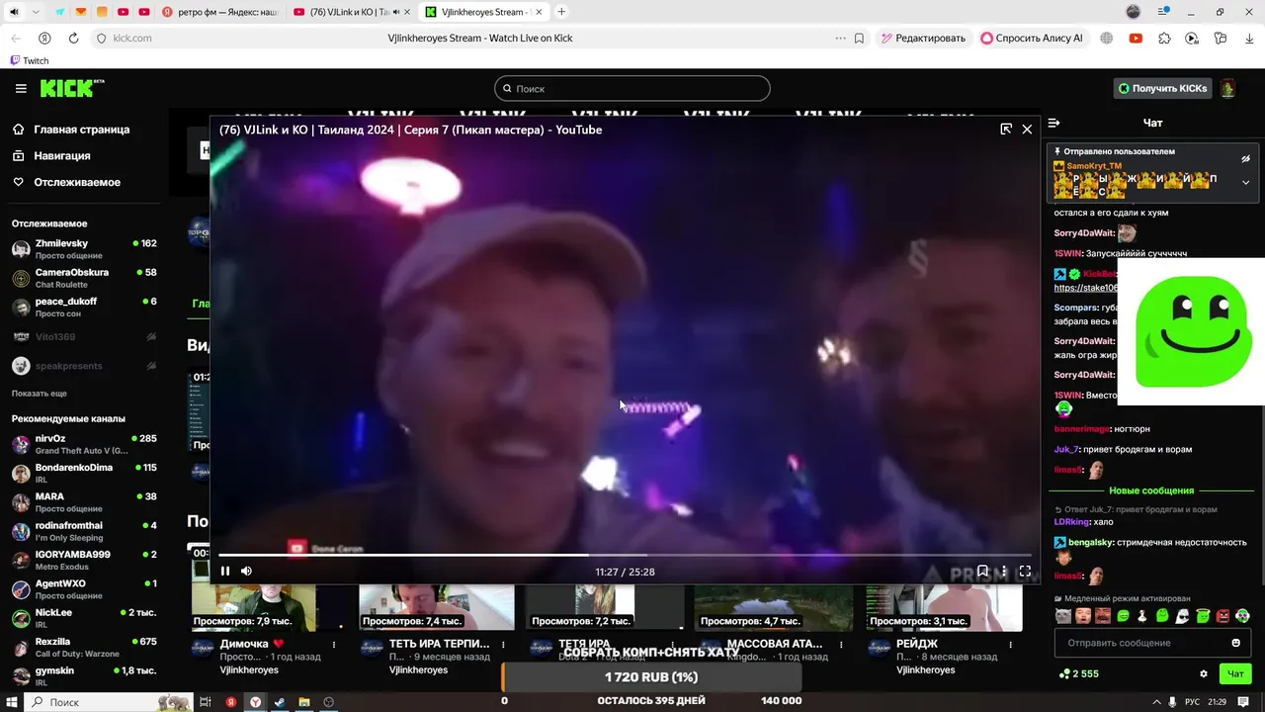Open Steam from the taskbar

280,702
